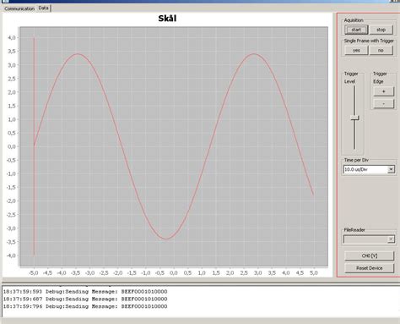Click the FileReader group label
Screen dimensions: 400x324
(x=354, y=230)
